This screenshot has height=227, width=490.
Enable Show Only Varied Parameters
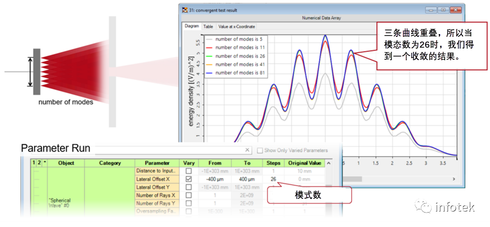[x=260, y=150]
